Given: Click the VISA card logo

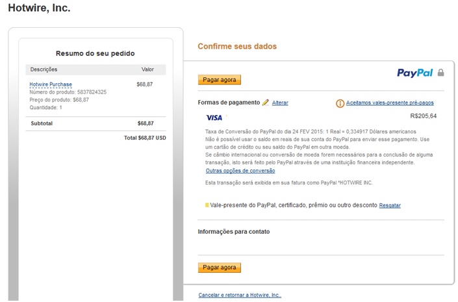Looking at the screenshot, I should click(x=214, y=118).
